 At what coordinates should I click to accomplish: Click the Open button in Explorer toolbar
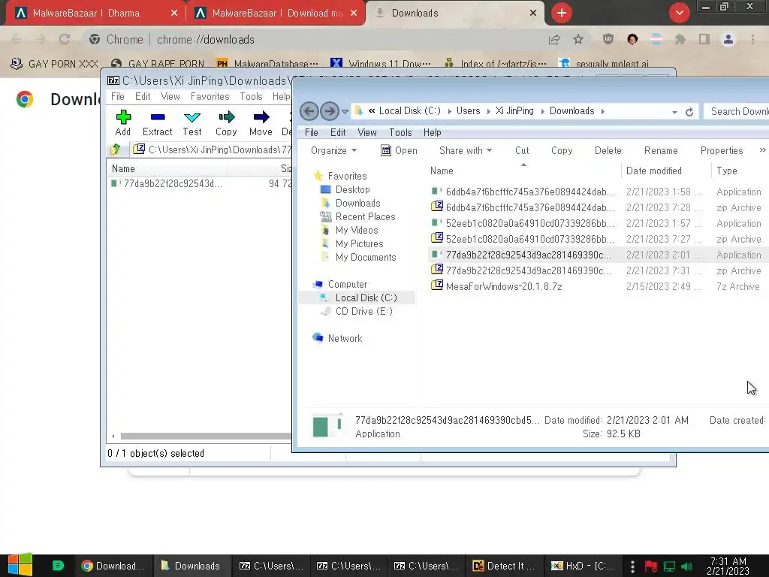click(400, 150)
